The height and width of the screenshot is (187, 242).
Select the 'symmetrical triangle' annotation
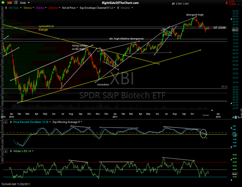tap(46, 28)
